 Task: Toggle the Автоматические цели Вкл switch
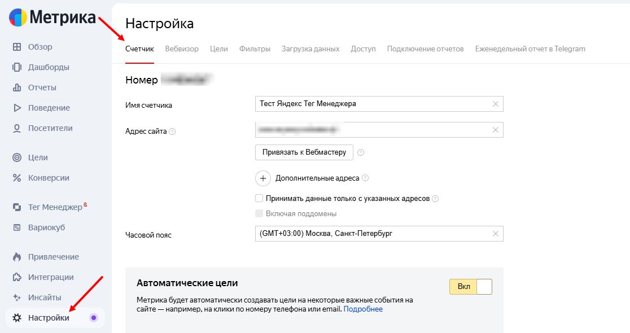[470, 287]
